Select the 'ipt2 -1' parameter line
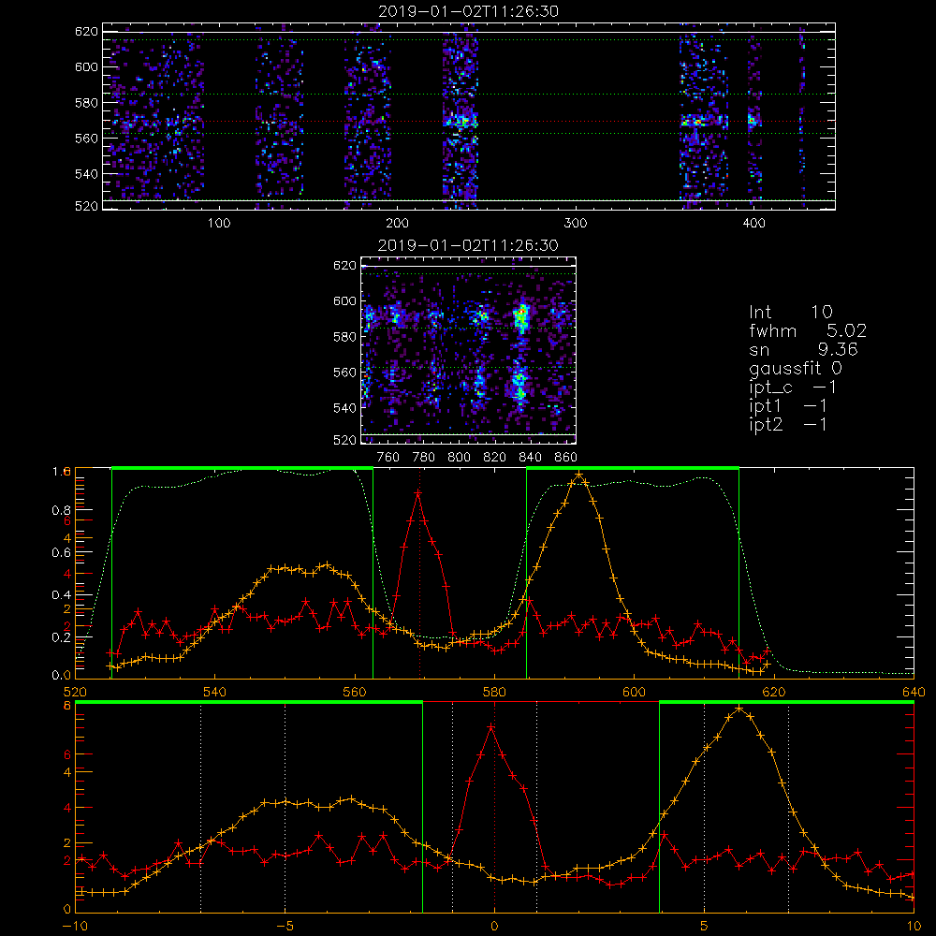This screenshot has height=936, width=936. (788, 425)
